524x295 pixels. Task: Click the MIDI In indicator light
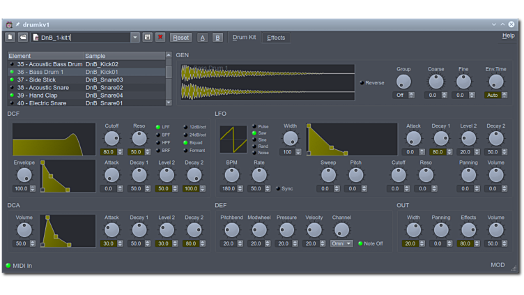8,266
